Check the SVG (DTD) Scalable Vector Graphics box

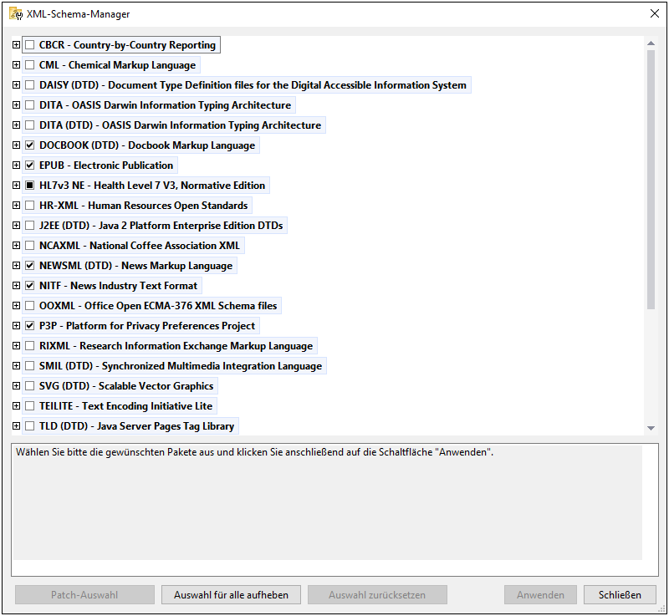point(30,386)
